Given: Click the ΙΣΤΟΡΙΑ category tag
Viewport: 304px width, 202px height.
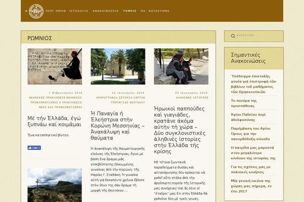Looking at the screenshot, I should 126,98.
